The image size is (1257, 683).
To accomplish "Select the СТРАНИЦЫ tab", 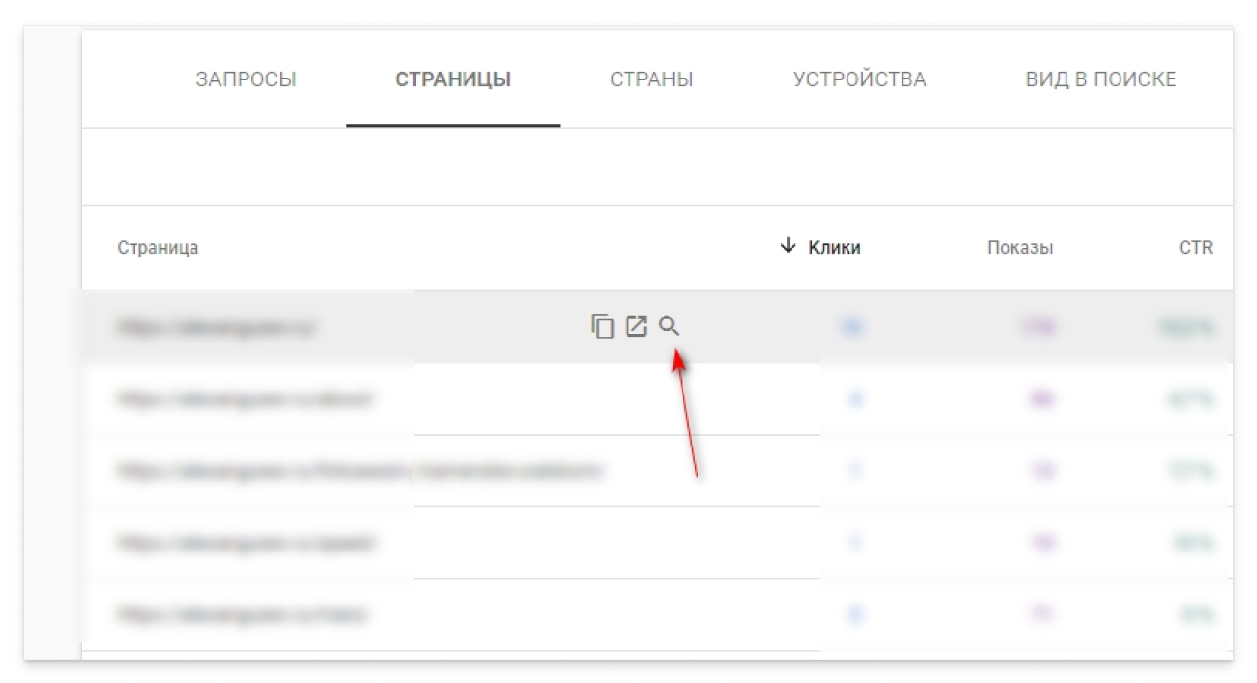I will (x=454, y=79).
